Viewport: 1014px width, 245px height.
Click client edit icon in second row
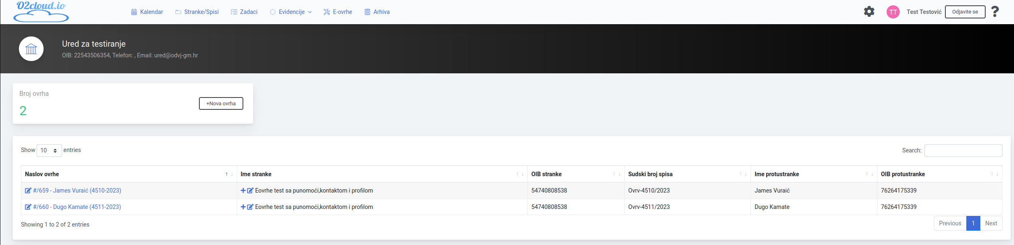point(250,207)
